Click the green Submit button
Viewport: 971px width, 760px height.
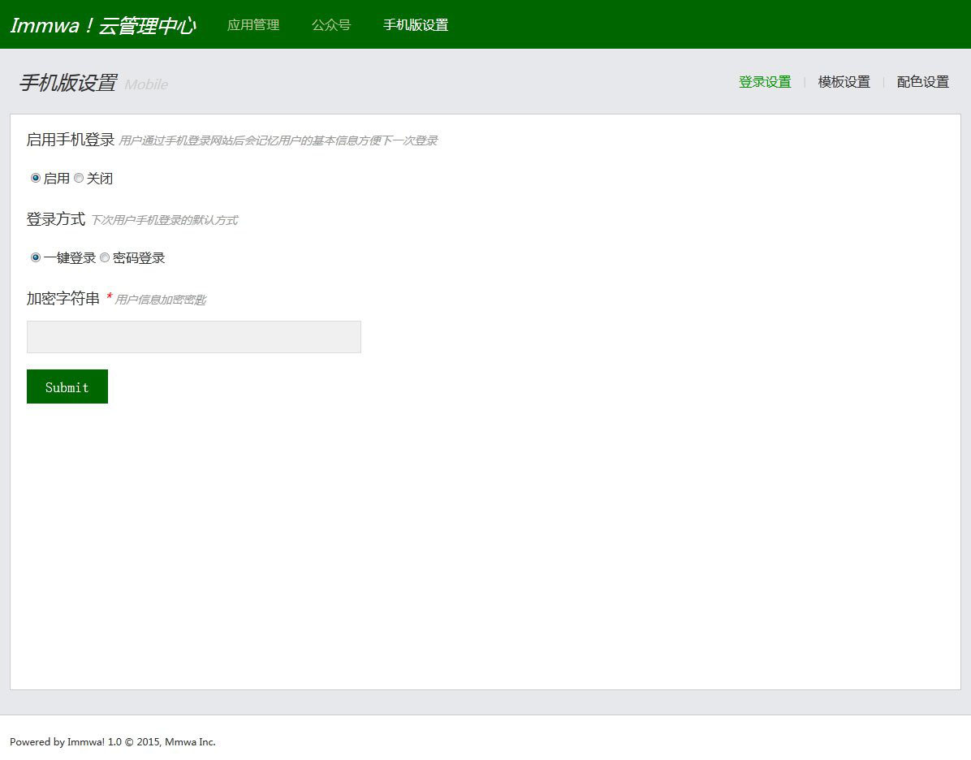pyautogui.click(x=67, y=386)
